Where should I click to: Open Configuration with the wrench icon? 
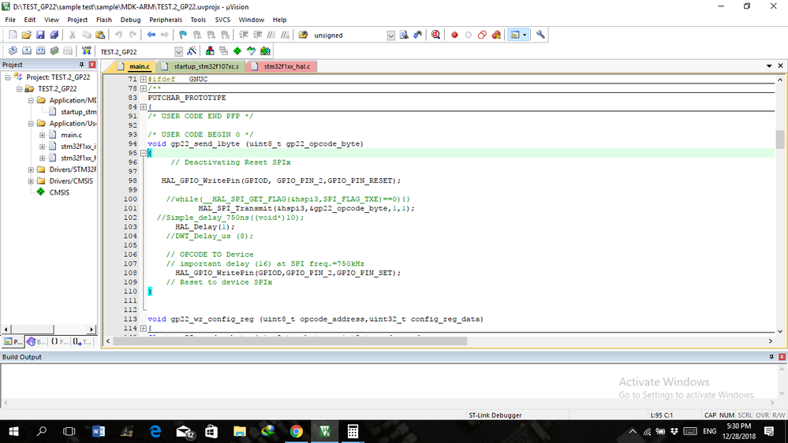(x=540, y=35)
